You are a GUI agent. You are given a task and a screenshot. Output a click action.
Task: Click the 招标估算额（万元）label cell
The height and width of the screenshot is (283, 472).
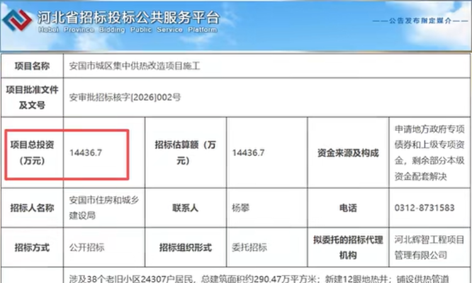pos(186,152)
